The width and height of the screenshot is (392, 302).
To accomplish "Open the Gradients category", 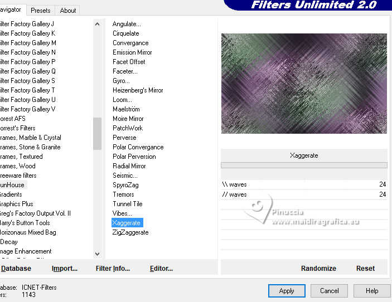I will [x=11, y=195].
